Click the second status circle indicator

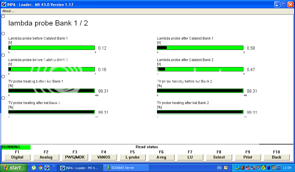(x=3, y=33)
